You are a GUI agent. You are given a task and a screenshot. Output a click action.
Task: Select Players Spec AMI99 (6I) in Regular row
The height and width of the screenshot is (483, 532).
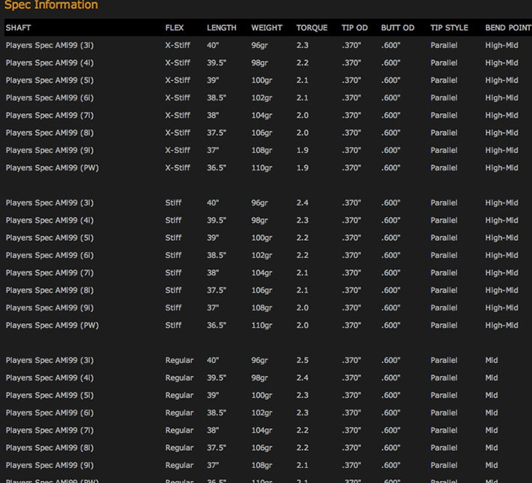(49, 412)
